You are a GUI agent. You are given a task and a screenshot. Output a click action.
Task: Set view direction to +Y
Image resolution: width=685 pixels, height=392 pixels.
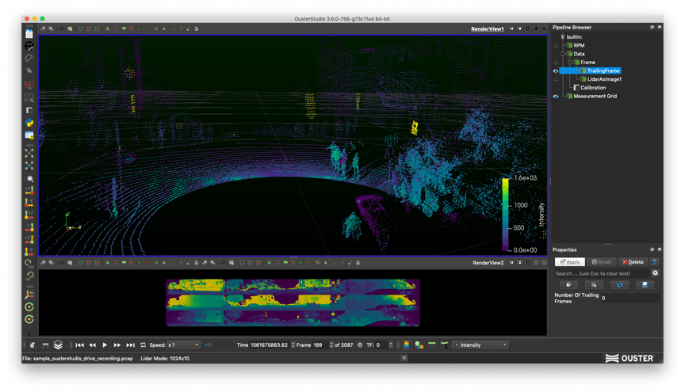[x=29, y=215]
